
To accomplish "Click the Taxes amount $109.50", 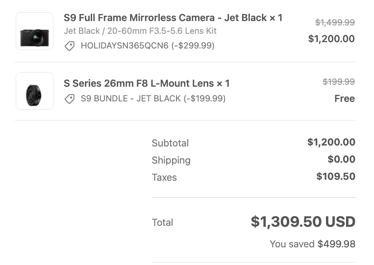I will click(335, 176).
